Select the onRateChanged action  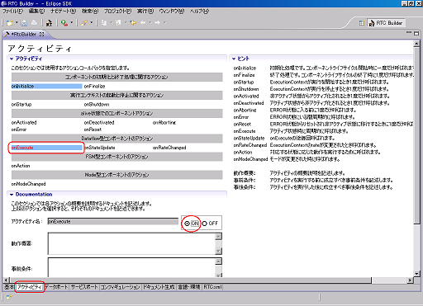coord(169,148)
